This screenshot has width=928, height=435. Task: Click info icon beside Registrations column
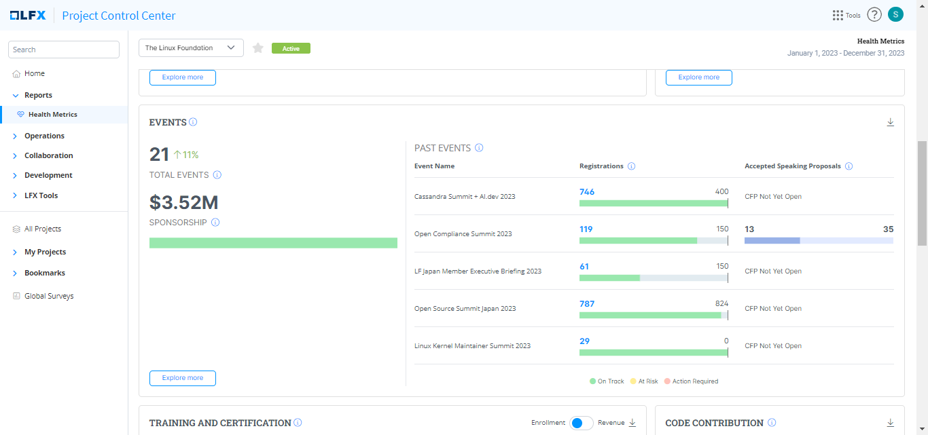tap(631, 166)
